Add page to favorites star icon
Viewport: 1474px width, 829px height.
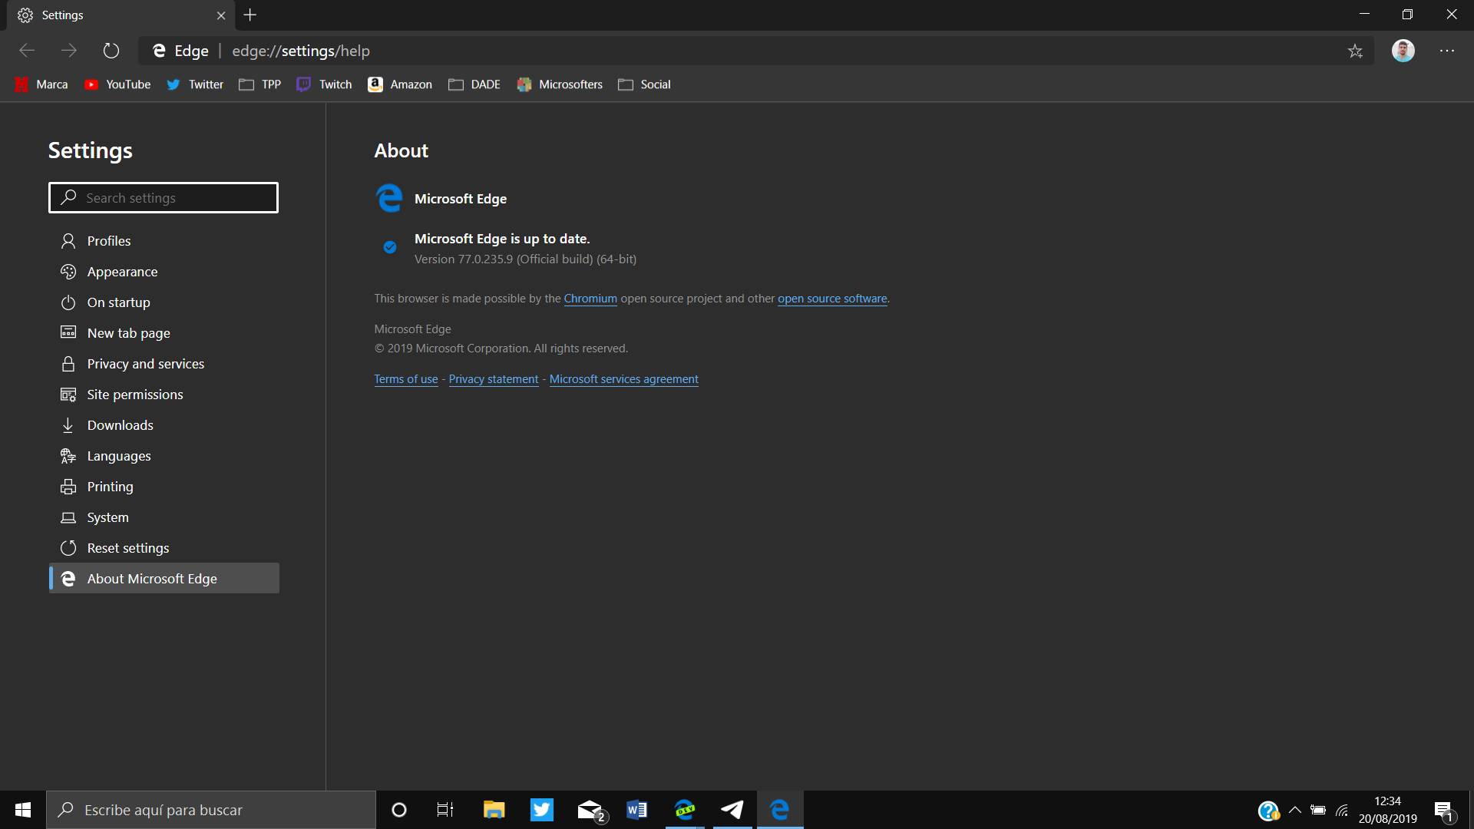(x=1355, y=51)
